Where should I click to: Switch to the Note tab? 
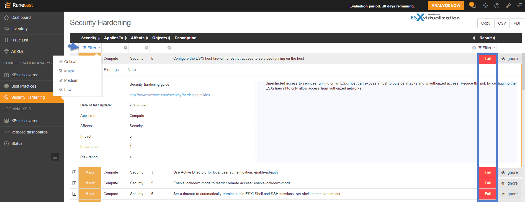pyautogui.click(x=132, y=70)
